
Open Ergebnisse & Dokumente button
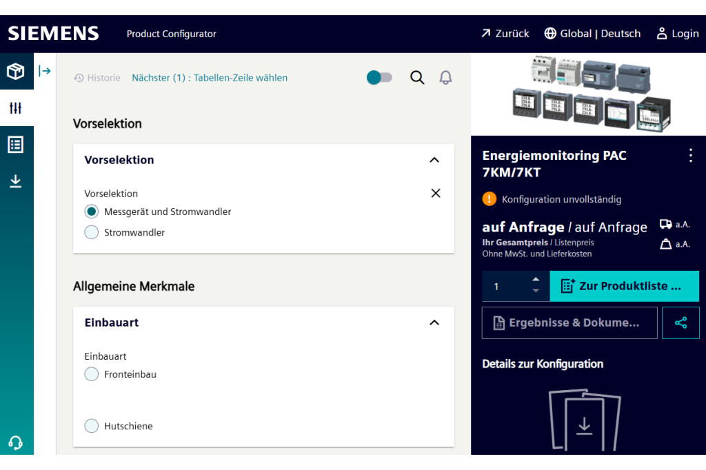click(x=569, y=323)
